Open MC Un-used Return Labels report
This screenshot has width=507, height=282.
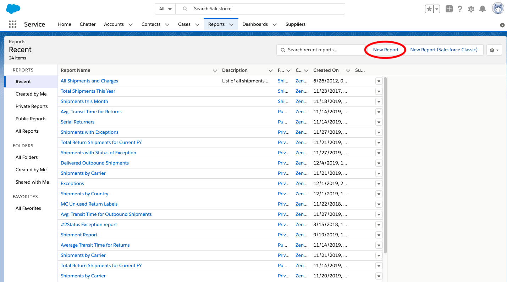[x=89, y=204]
